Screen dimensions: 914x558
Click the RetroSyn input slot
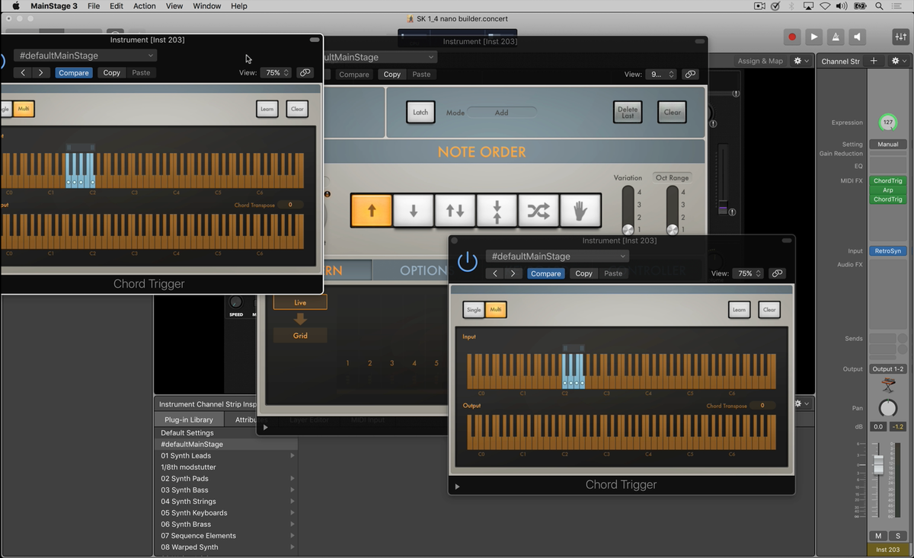tap(888, 250)
